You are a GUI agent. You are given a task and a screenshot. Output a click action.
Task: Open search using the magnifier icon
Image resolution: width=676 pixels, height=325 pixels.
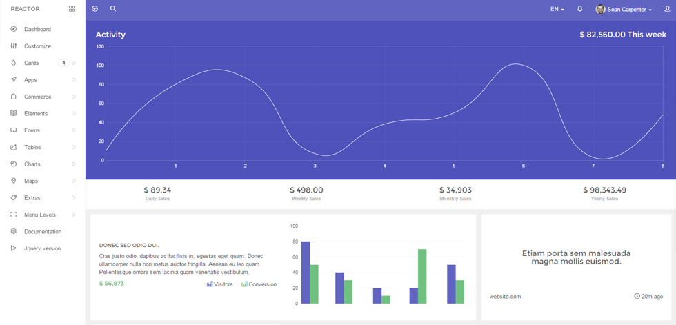pyautogui.click(x=113, y=8)
